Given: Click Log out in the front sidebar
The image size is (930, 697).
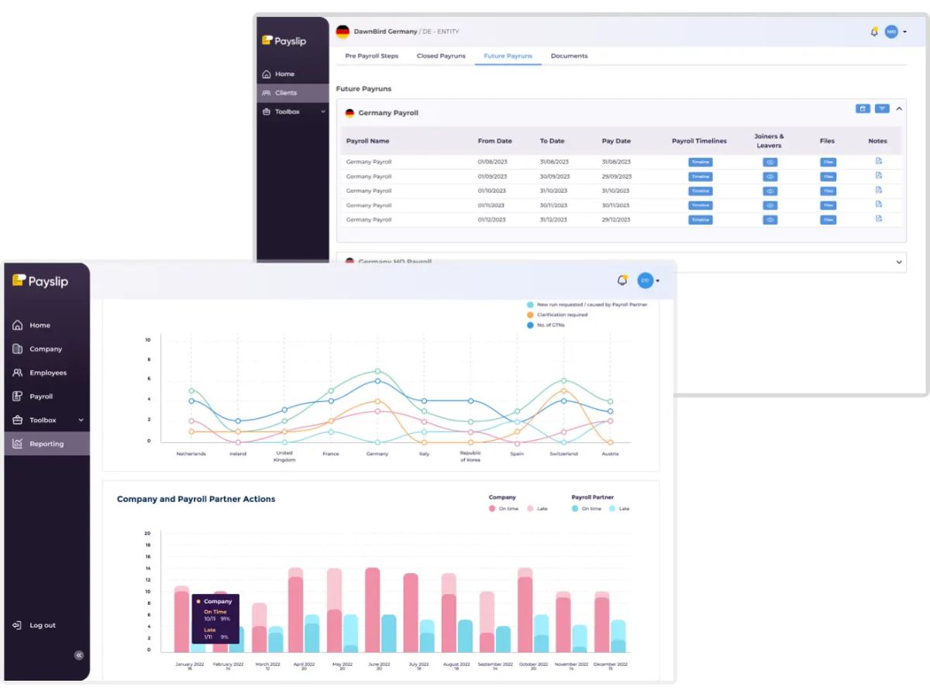Looking at the screenshot, I should pyautogui.click(x=35, y=625).
